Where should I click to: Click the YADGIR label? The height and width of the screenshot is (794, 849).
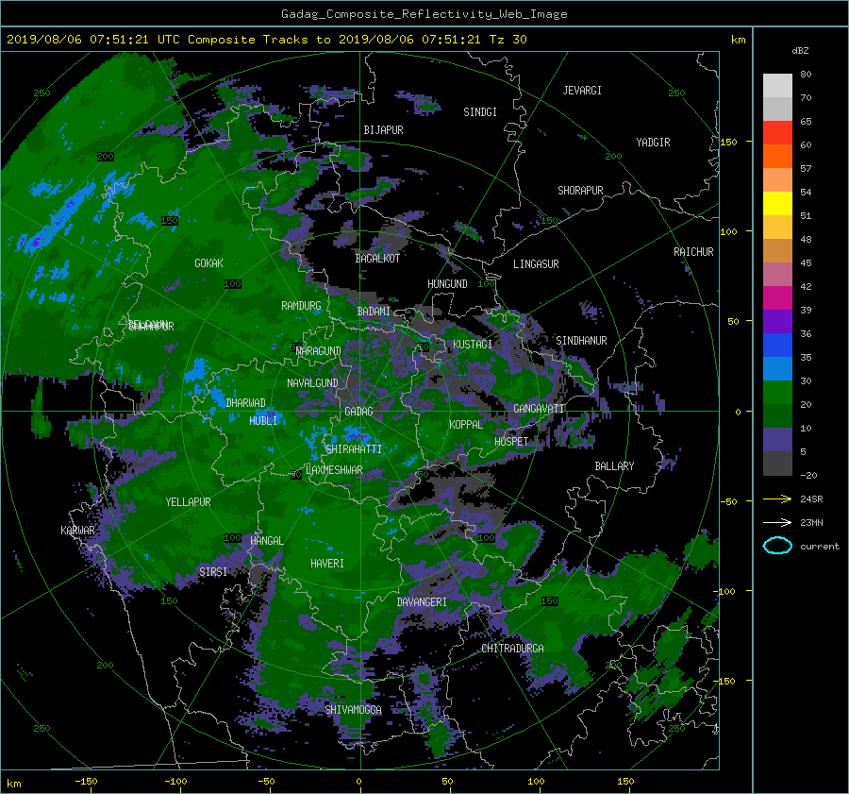coord(653,143)
